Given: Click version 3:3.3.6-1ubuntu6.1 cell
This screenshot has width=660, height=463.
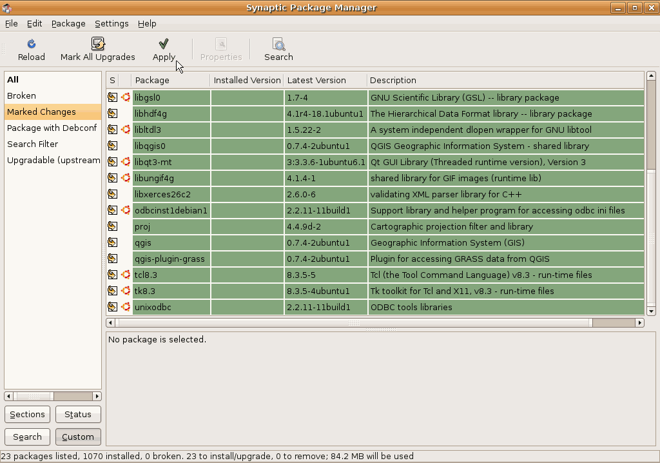Looking at the screenshot, I should click(x=325, y=162).
